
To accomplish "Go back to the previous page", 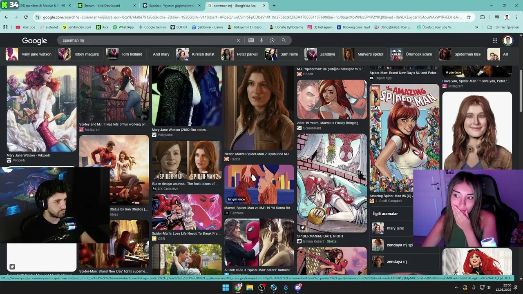I will click(x=6, y=17).
